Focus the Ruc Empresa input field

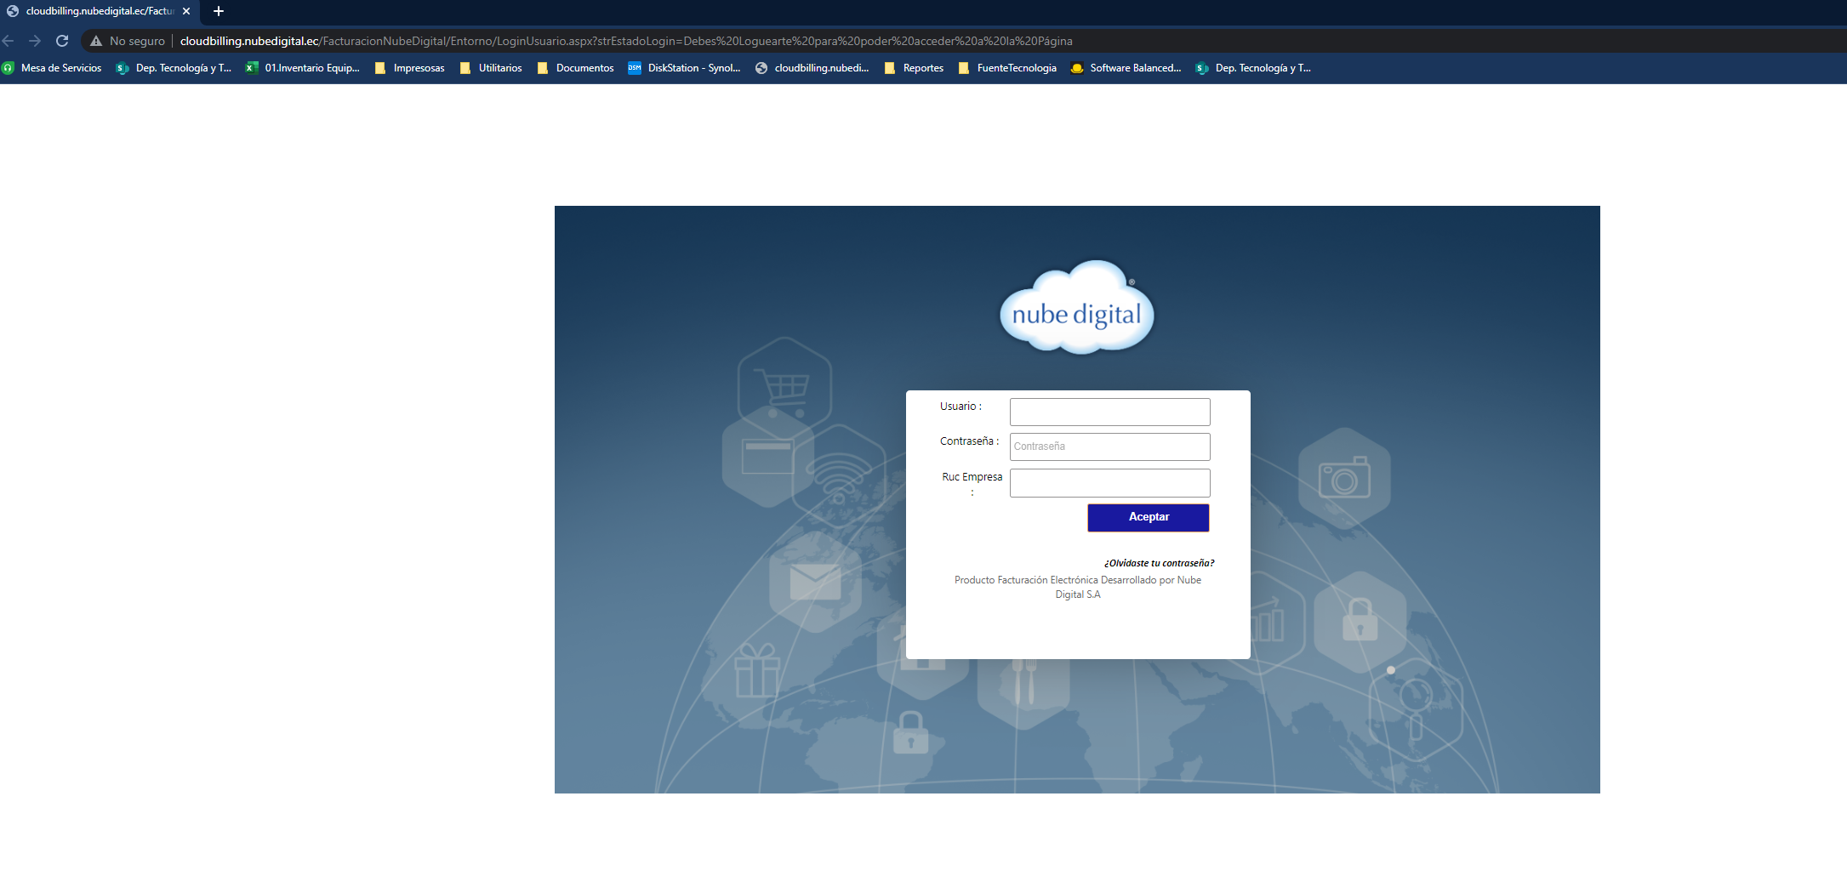[x=1109, y=482]
